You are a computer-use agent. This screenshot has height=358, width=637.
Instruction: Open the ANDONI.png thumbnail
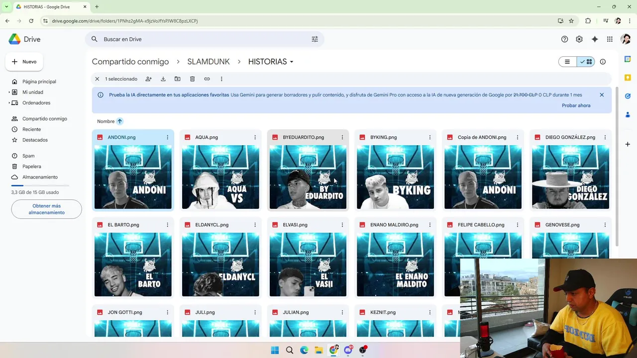(x=133, y=177)
